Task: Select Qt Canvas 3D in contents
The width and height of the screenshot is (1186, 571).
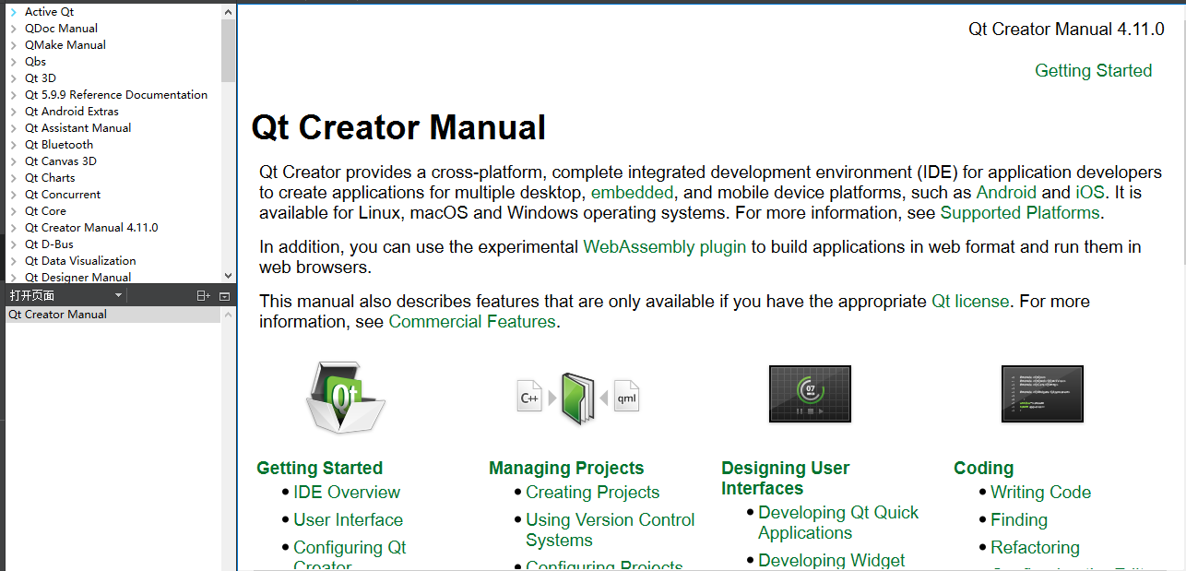Action: (x=61, y=161)
